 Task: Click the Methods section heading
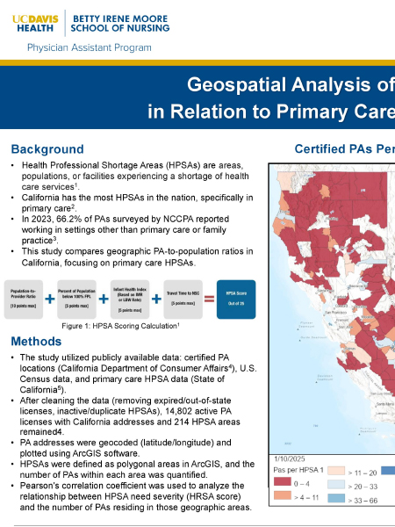36,341
